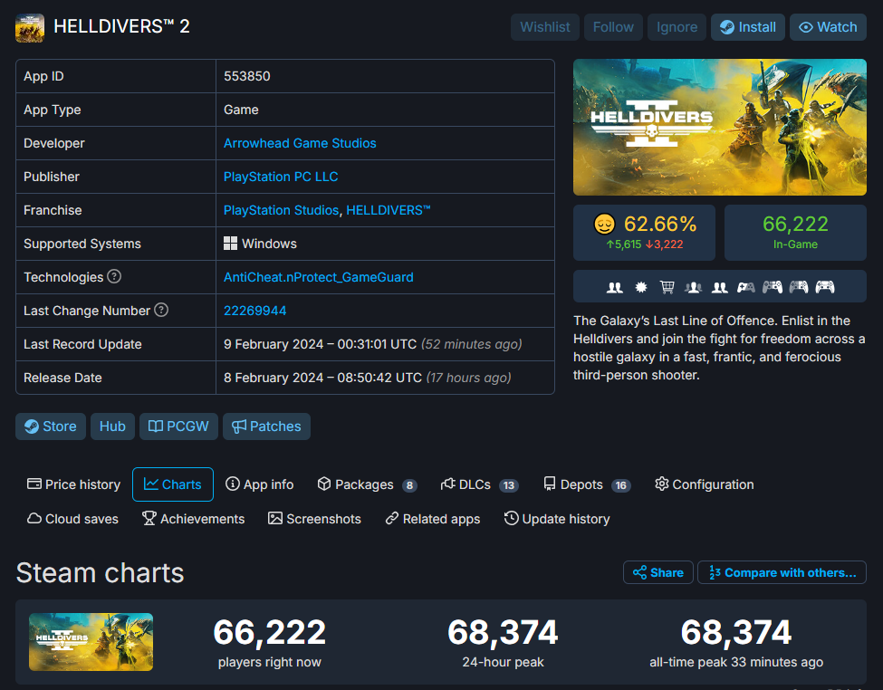
Task: Click the Windows logo in Supported Systems
Action: click(230, 244)
